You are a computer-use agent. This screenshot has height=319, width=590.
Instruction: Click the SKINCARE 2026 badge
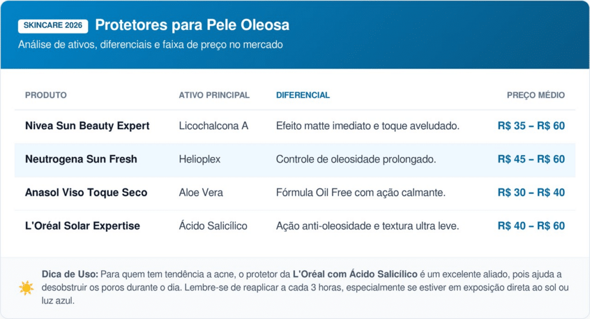tap(53, 25)
